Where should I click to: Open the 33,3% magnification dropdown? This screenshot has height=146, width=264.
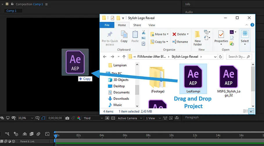[26, 118]
